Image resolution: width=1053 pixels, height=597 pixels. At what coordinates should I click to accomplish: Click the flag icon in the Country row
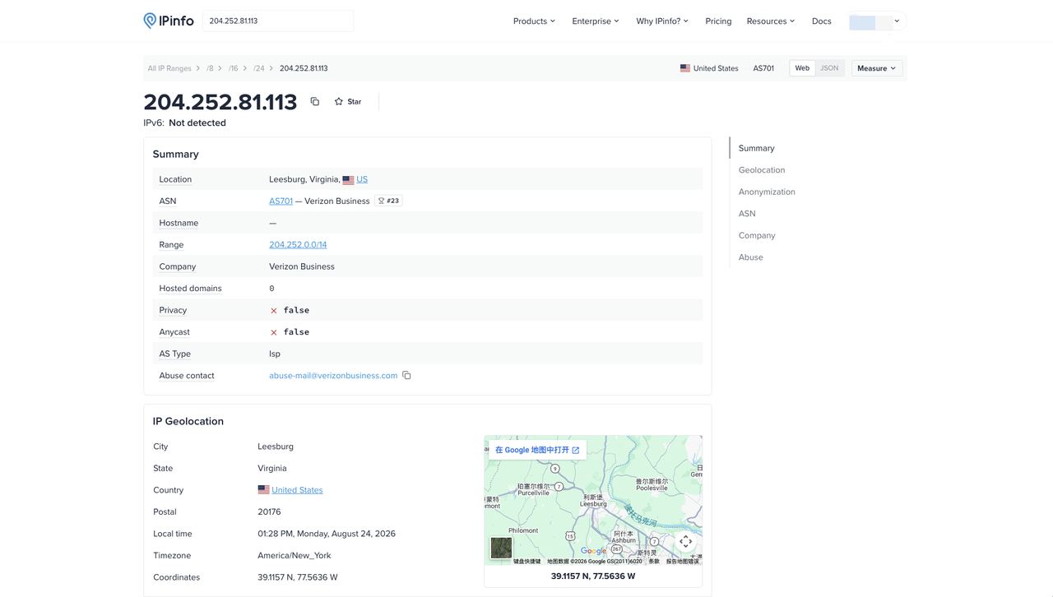263,490
